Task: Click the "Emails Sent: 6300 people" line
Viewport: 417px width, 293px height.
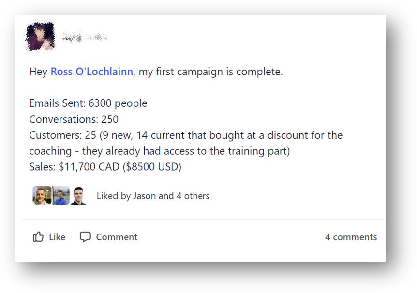Action: point(88,103)
